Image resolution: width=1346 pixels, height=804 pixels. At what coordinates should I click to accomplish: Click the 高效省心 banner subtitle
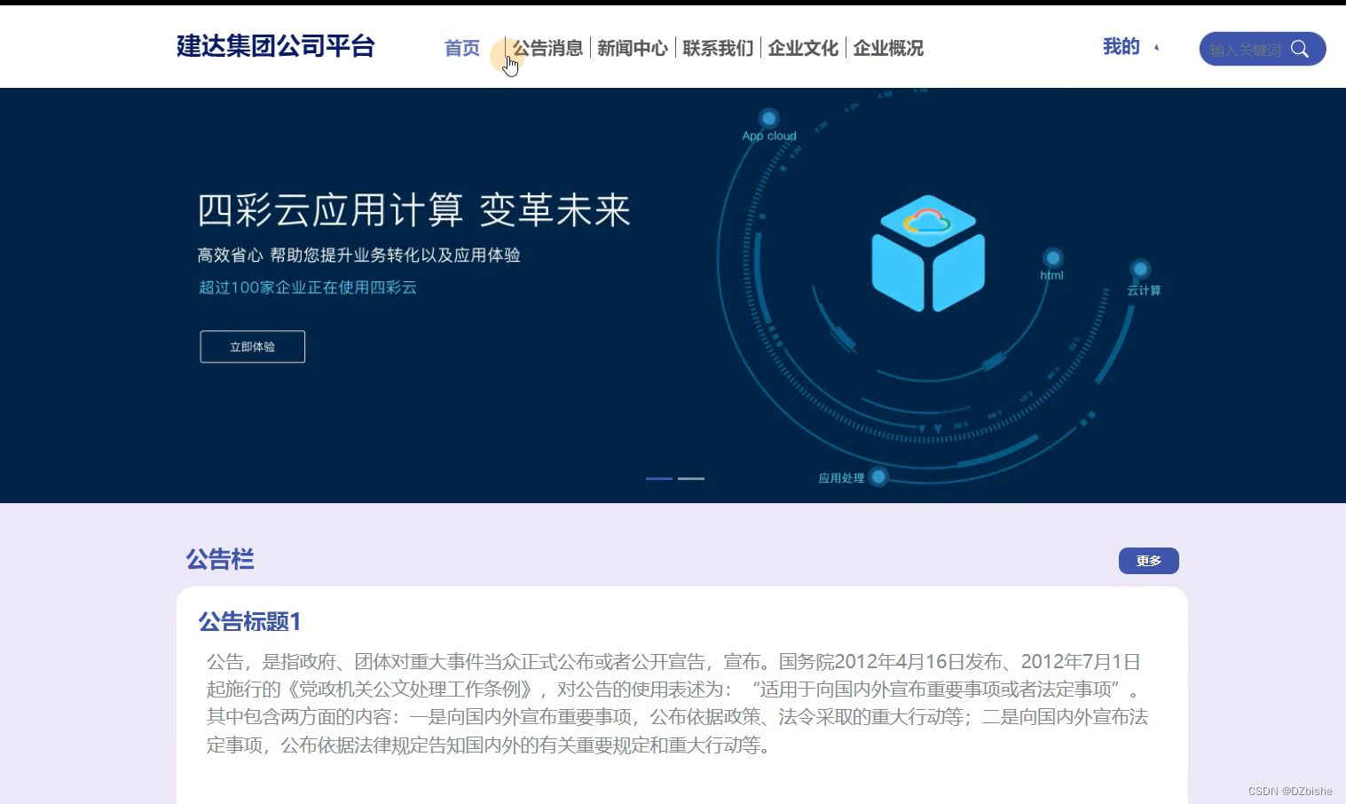pos(358,256)
